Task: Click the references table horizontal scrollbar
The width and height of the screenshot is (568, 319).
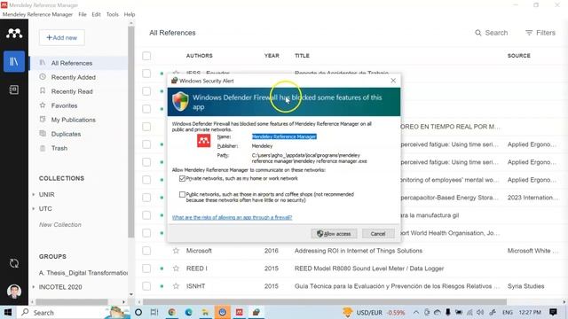Action: pyautogui.click(x=324, y=301)
